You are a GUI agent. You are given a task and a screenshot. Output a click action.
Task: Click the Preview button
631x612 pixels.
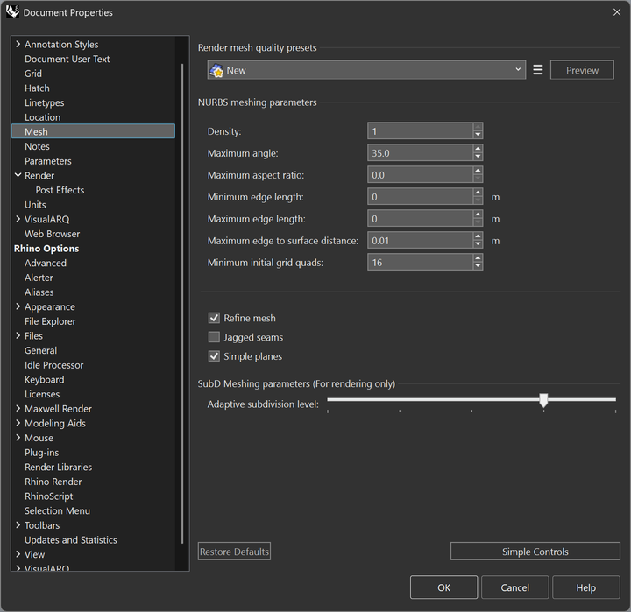(582, 70)
